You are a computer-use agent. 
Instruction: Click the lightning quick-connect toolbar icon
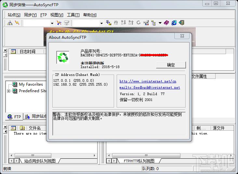coord(17,23)
